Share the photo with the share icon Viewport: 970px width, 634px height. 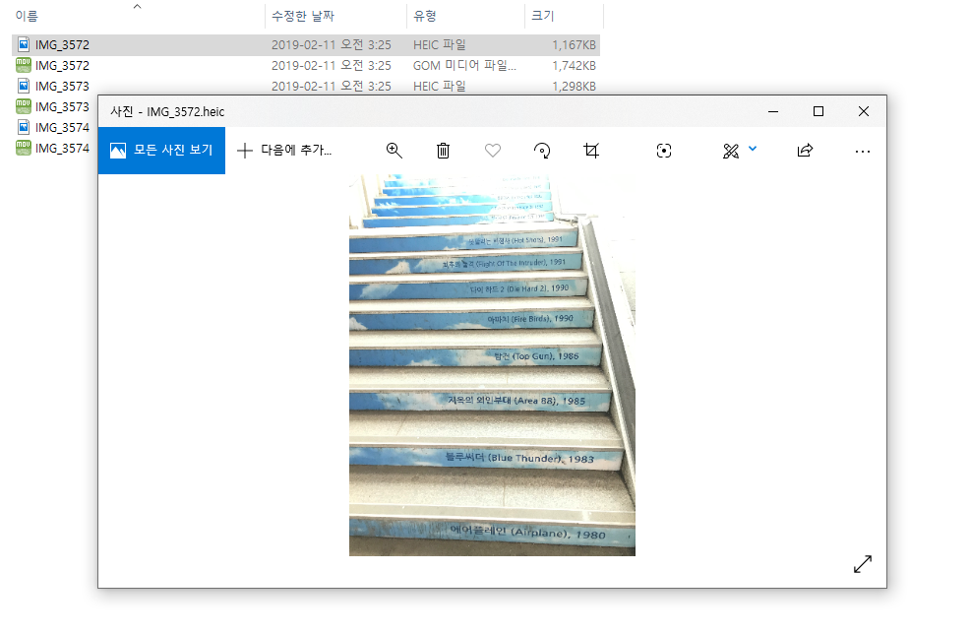point(805,151)
